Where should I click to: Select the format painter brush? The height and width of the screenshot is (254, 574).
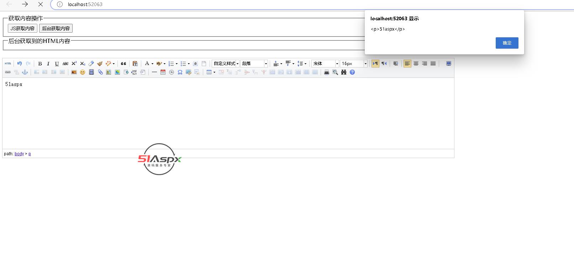click(100, 64)
